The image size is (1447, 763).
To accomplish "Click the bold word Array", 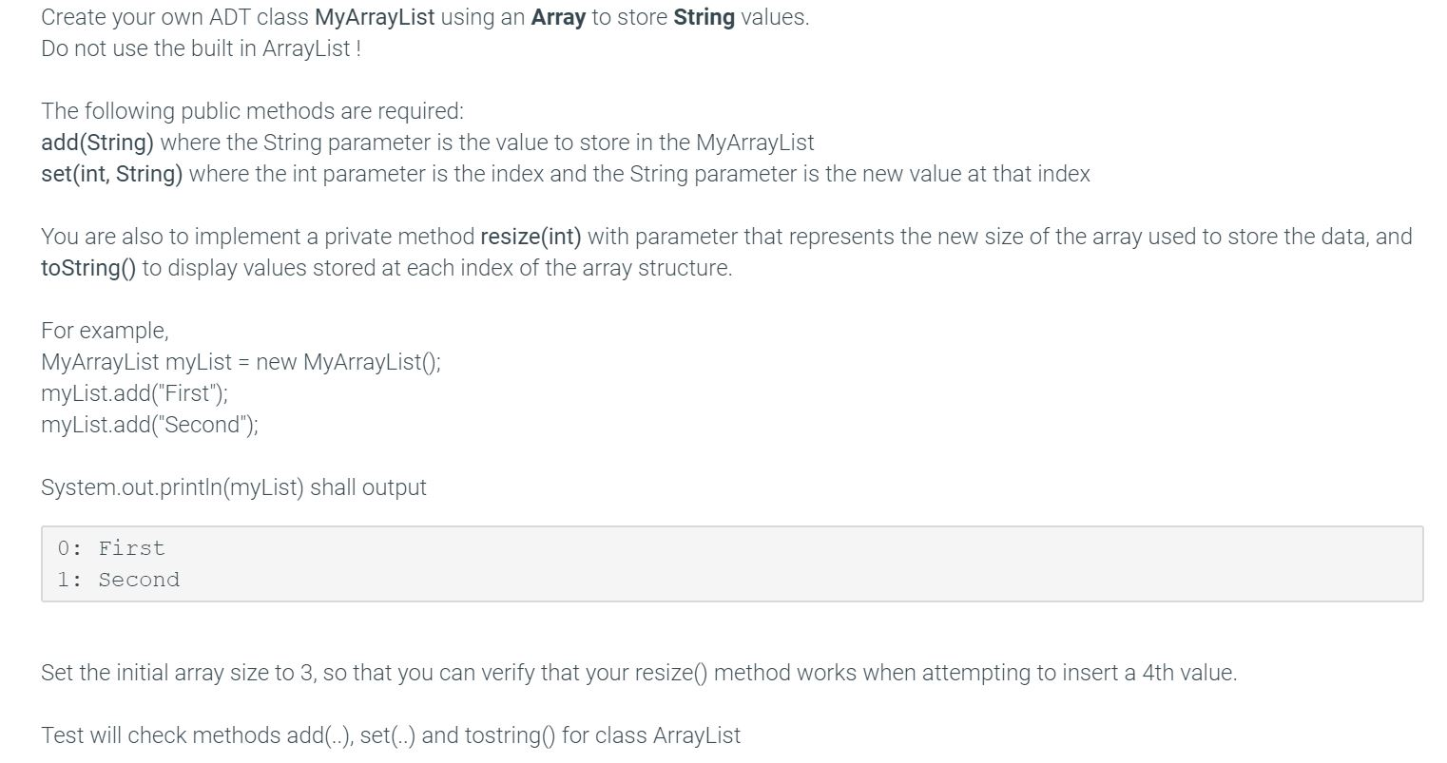I will tap(558, 17).
